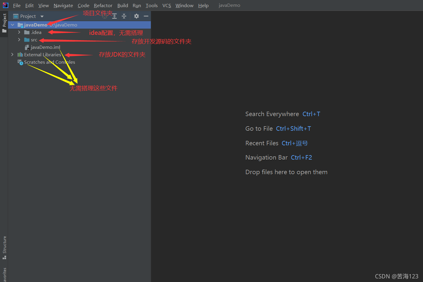The image size is (423, 282).
Task: Expand the src folder chevron
Action: pos(19,40)
